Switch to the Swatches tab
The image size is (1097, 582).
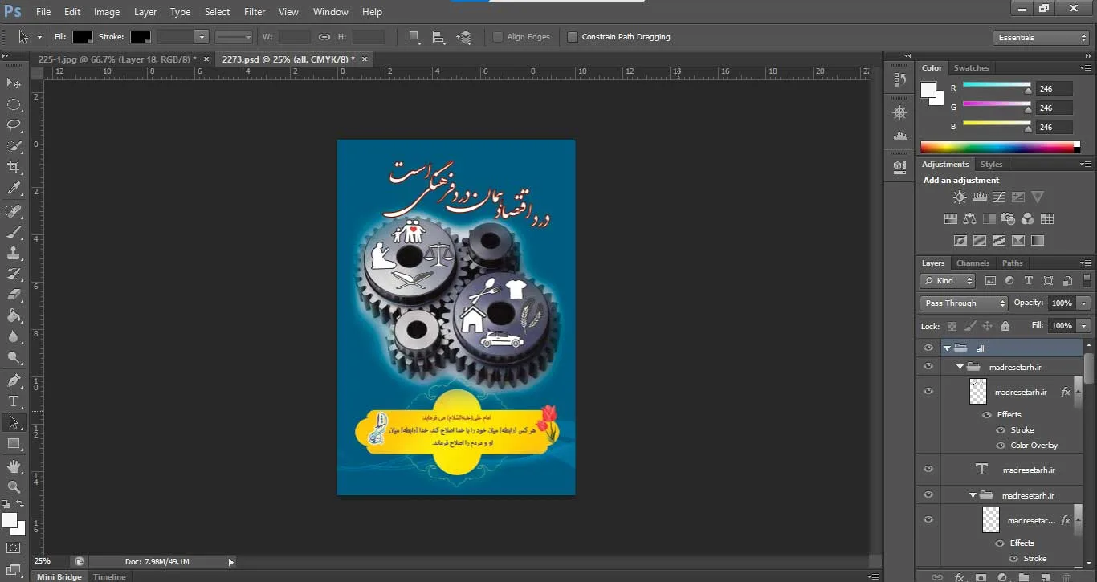(971, 68)
